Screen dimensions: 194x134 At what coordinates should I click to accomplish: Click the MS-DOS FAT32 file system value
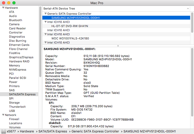(82, 110)
